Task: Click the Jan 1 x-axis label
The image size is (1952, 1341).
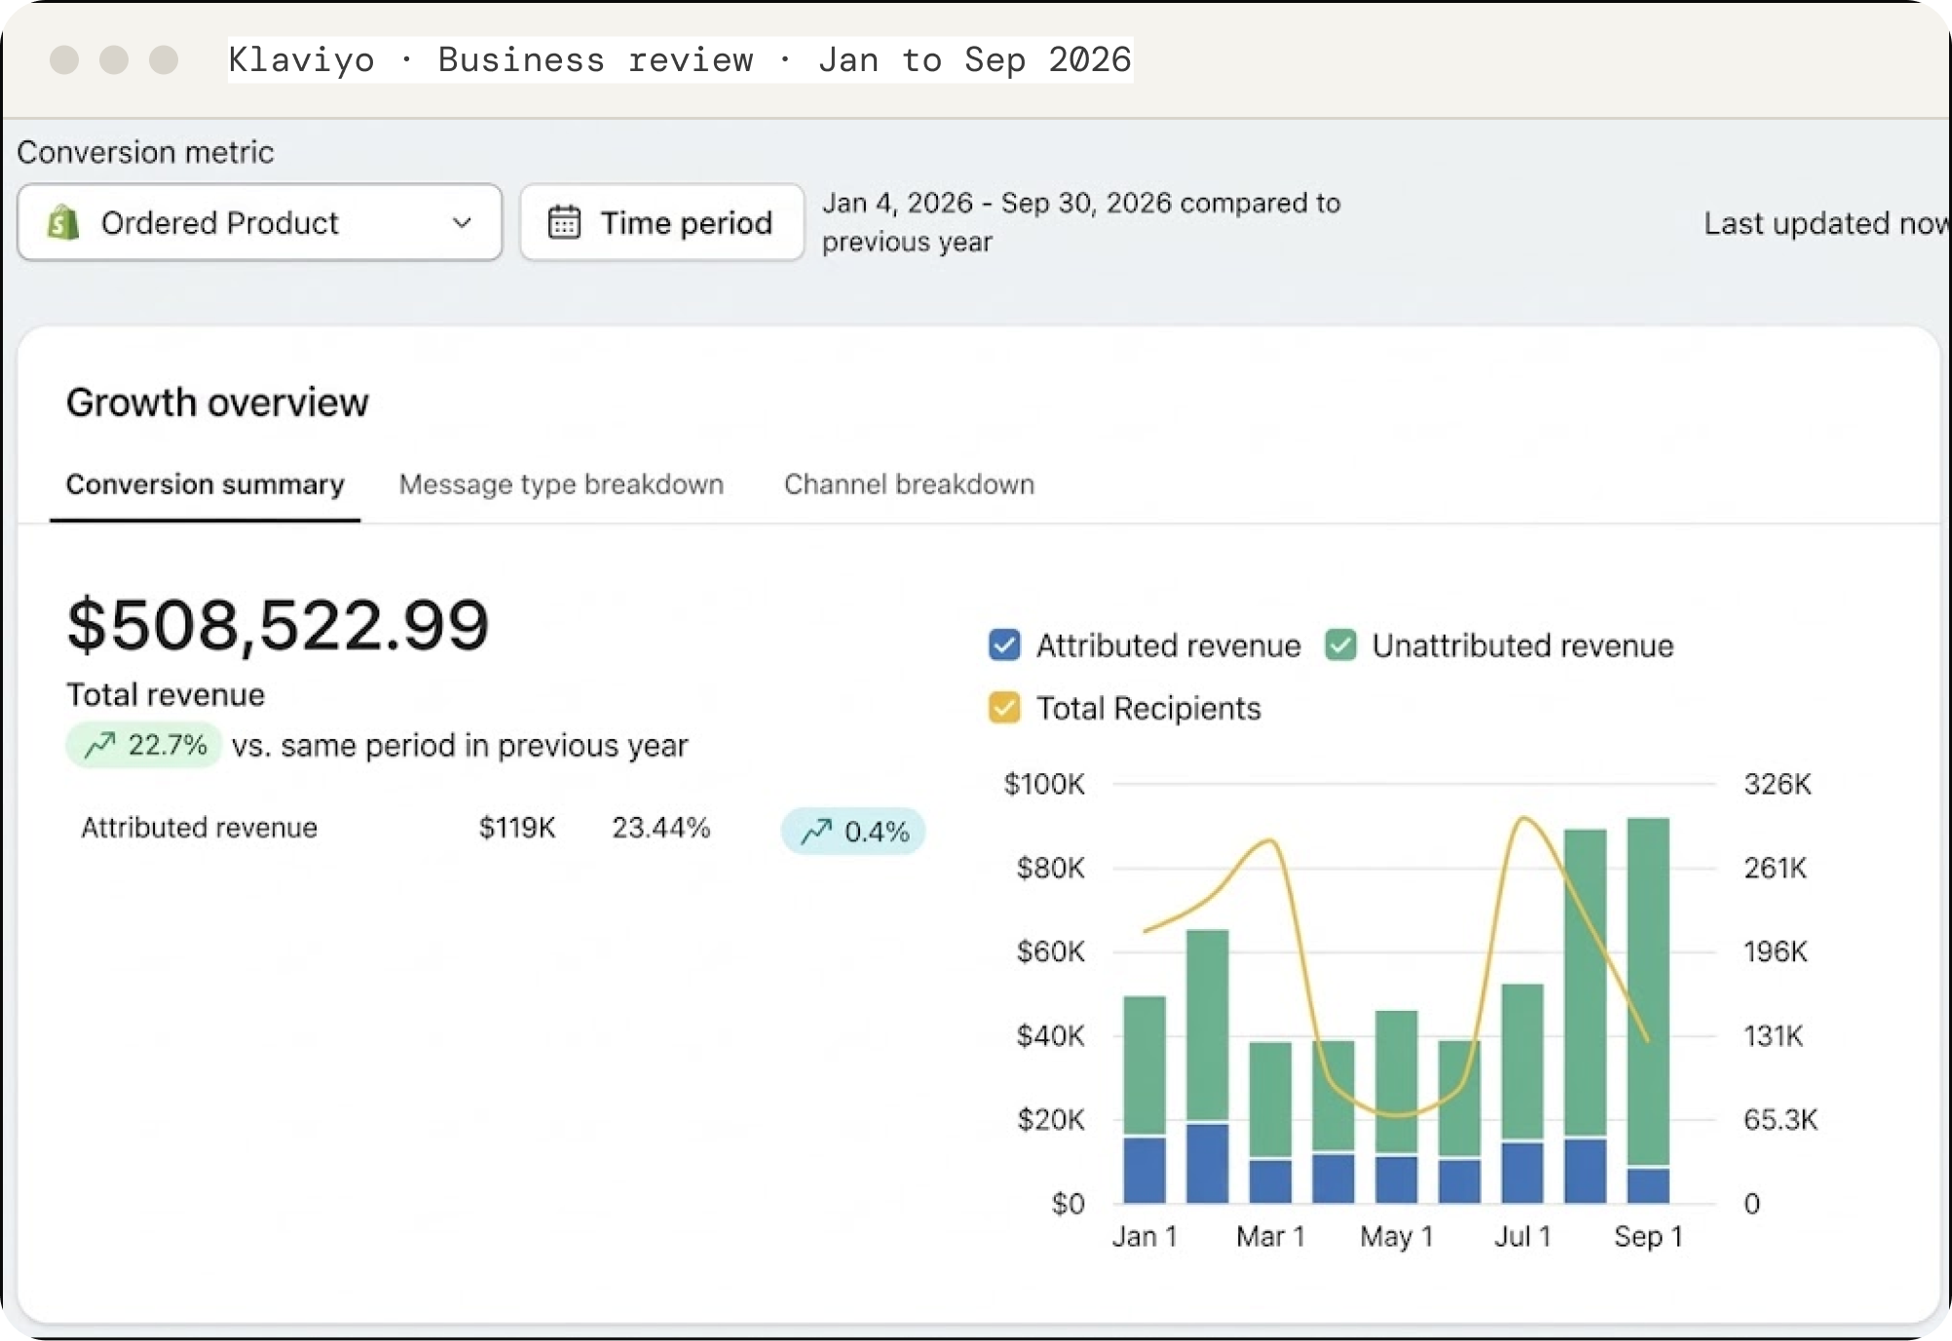Action: [1145, 1237]
